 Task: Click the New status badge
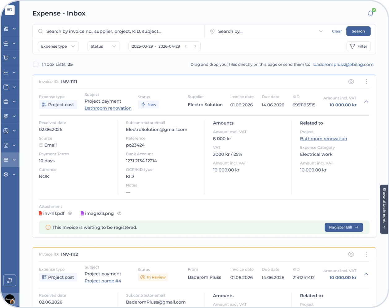click(x=149, y=105)
